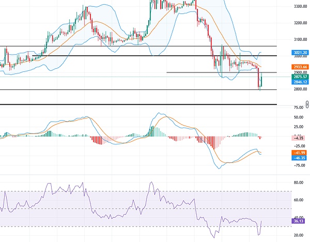This screenshot has width=310, height=242.
Task: Click the green current price label 2875.57
Action: point(300,77)
